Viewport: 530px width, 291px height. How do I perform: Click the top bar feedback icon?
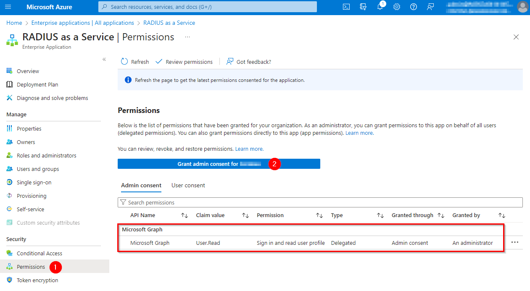[x=430, y=7]
